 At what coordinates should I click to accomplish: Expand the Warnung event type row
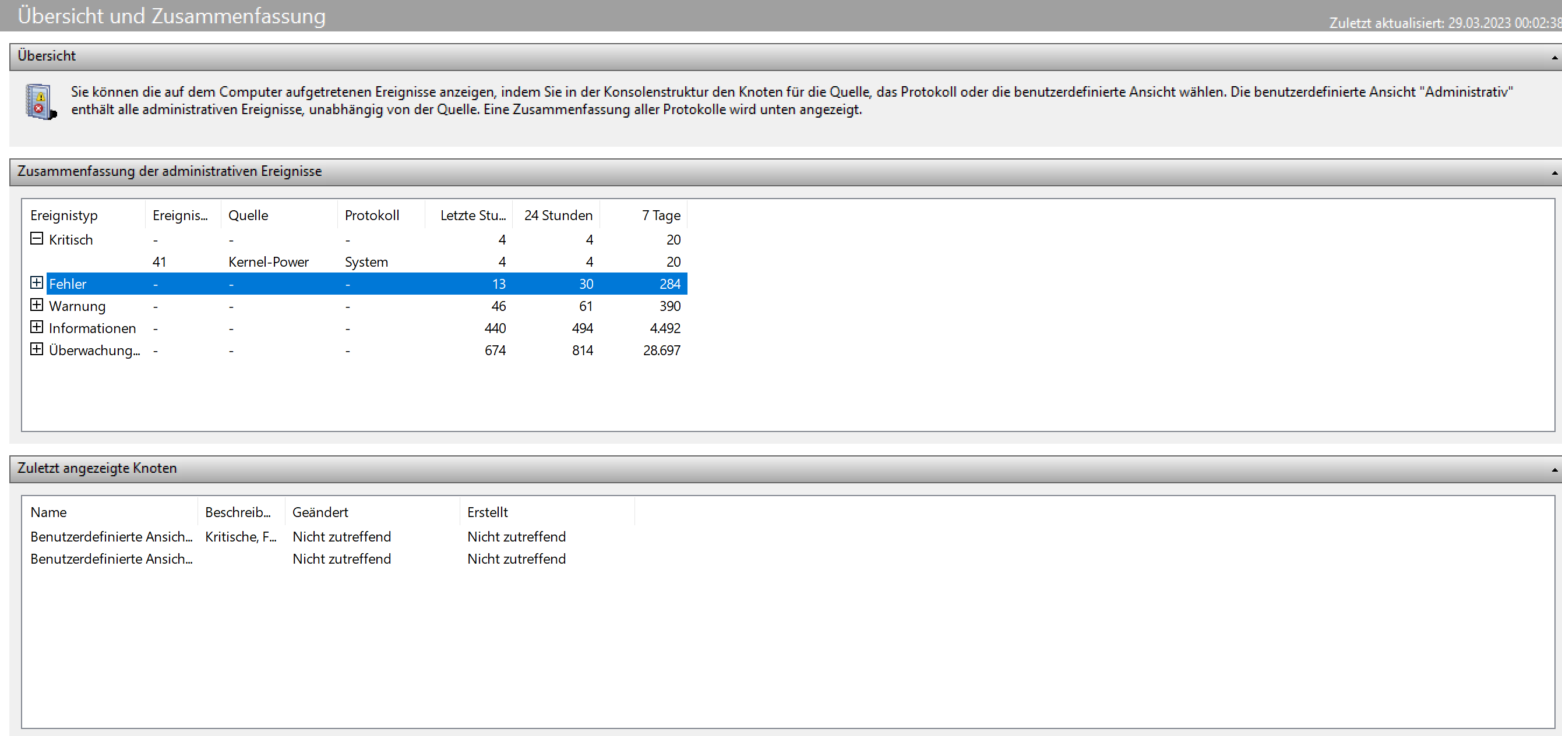tap(36, 305)
